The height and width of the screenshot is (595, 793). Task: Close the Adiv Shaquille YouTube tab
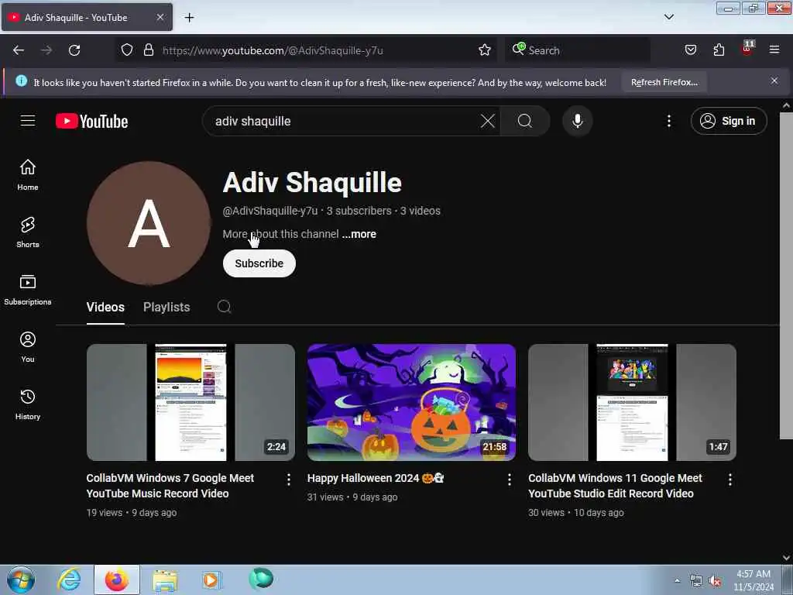coord(160,17)
